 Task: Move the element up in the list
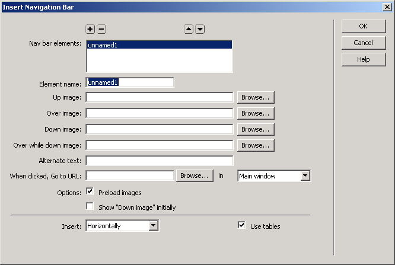click(189, 29)
